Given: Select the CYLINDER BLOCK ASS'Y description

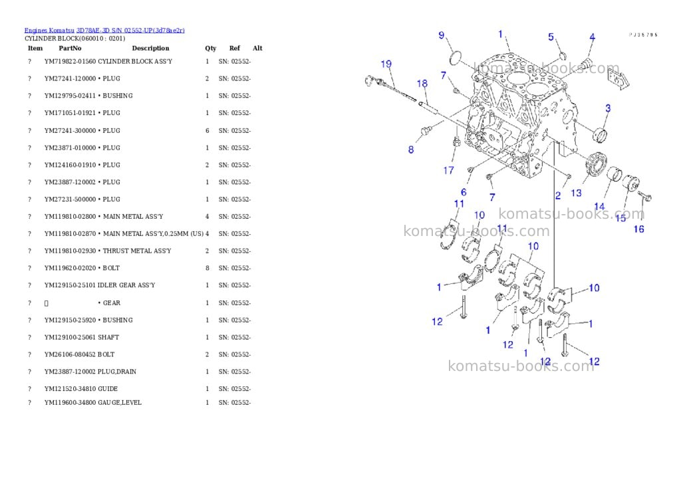Looking at the screenshot, I should (135, 62).
